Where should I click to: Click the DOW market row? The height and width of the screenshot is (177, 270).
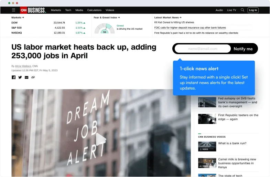(48, 23)
